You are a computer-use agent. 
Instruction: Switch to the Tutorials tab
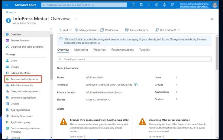[x=144, y=50]
